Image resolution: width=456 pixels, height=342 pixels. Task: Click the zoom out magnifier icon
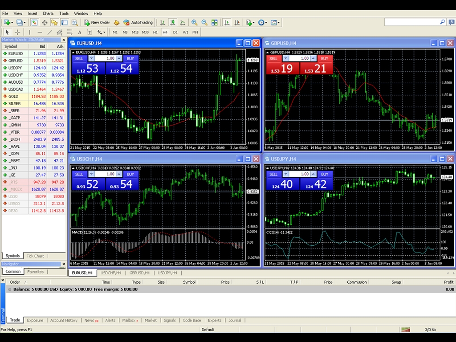[x=204, y=22]
